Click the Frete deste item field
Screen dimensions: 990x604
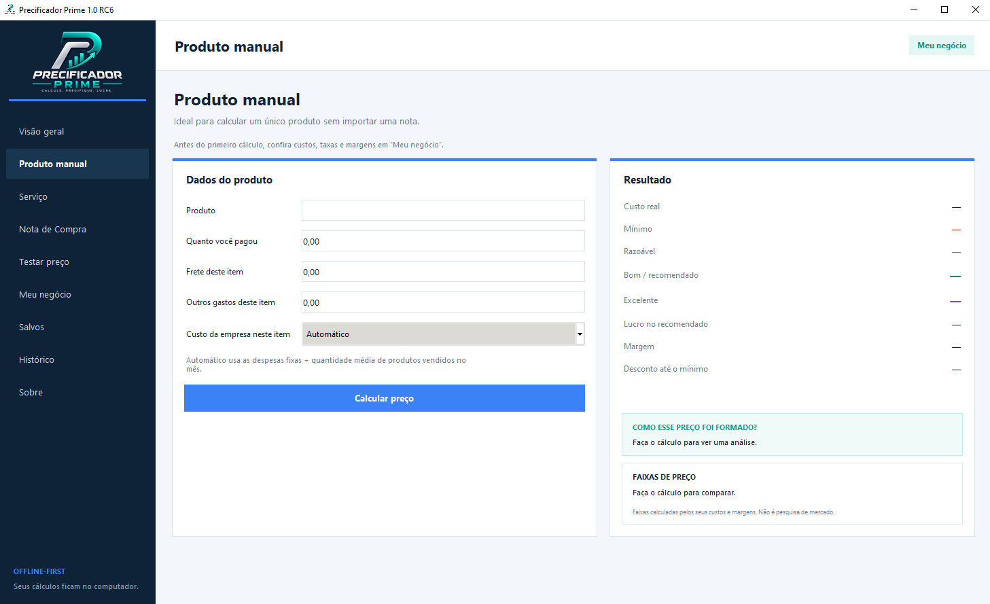[443, 272]
